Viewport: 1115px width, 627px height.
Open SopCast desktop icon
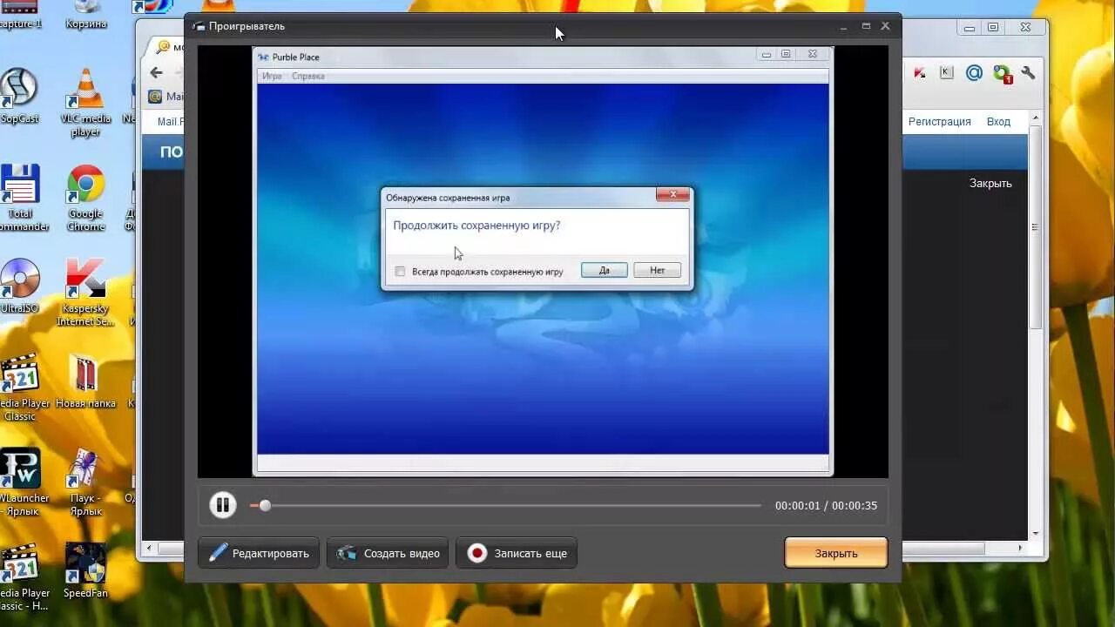[19, 96]
